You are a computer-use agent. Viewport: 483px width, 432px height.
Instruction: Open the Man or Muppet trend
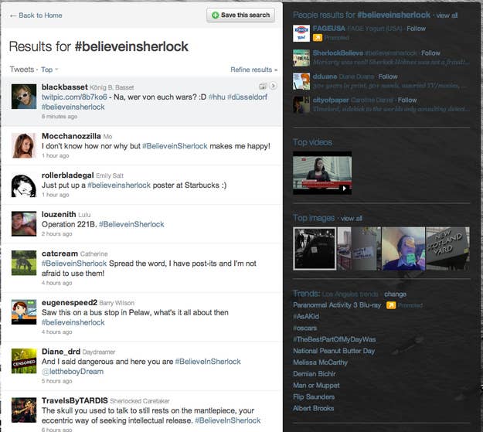[x=316, y=385]
